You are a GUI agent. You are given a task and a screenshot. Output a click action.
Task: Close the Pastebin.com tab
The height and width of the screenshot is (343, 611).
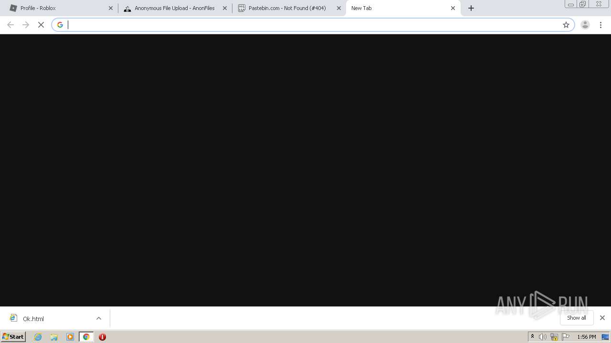[339, 8]
